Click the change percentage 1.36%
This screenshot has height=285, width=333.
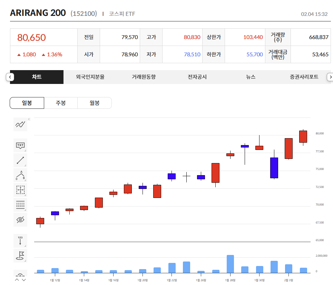(x=55, y=55)
